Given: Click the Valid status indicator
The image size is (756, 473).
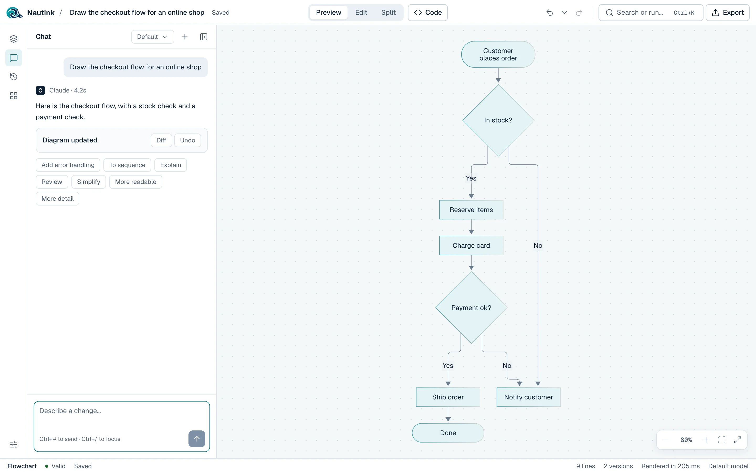Looking at the screenshot, I should [55, 466].
